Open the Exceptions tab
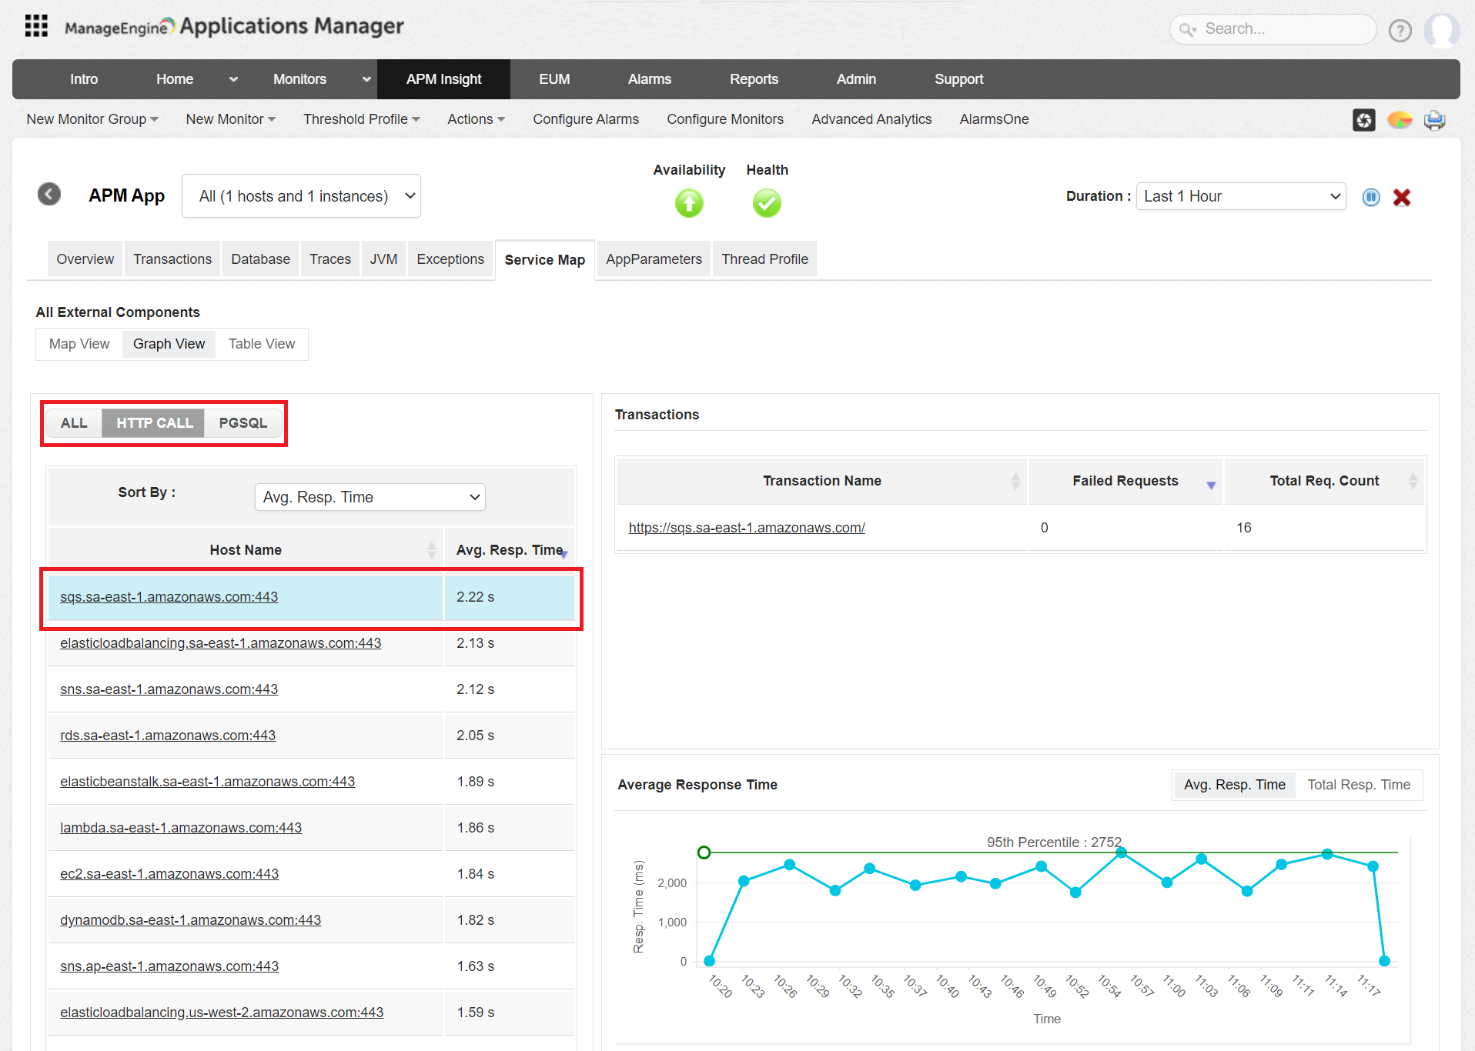 tap(450, 259)
